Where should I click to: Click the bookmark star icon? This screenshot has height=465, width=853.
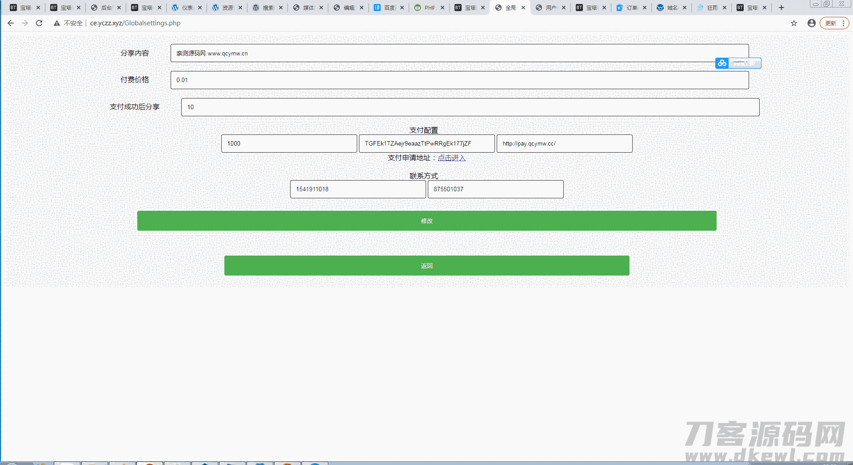point(794,23)
